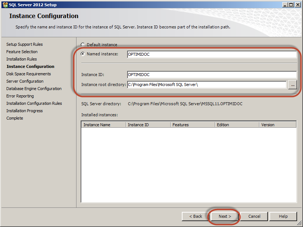Cancel the SQL Server setup

tap(254, 216)
